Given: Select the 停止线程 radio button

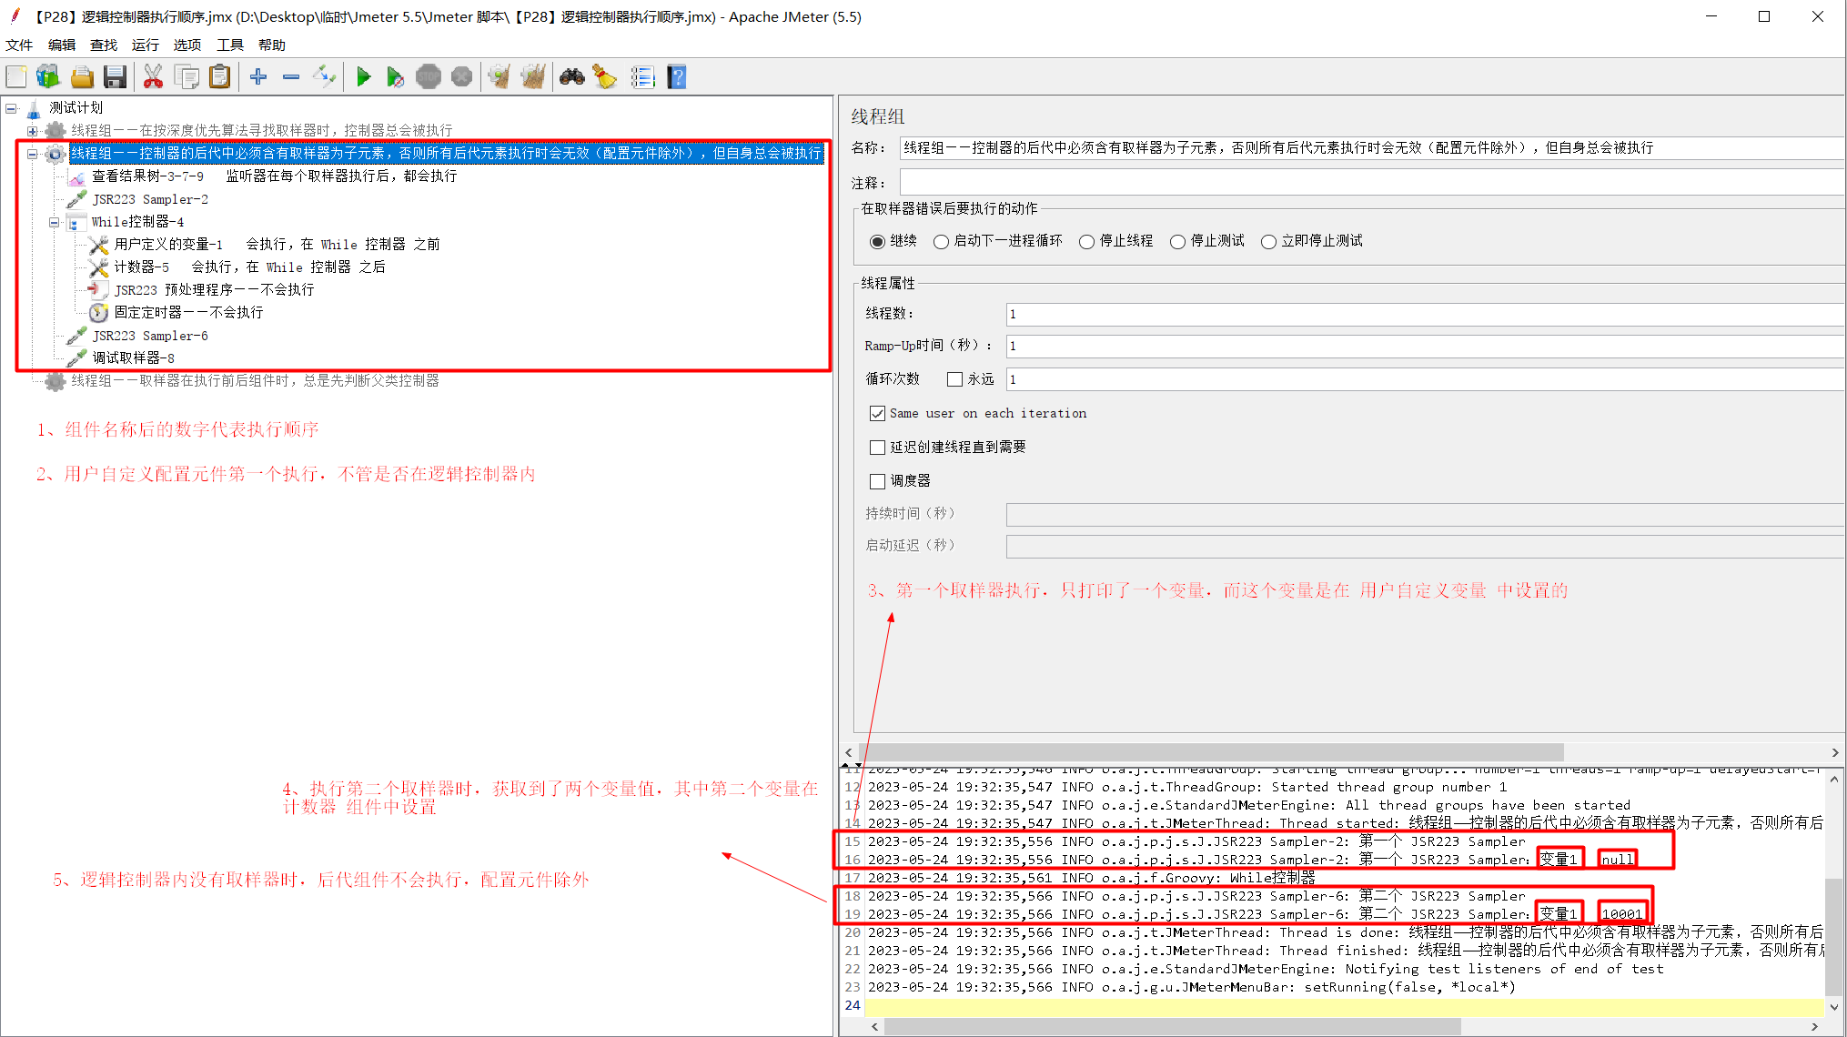Looking at the screenshot, I should [x=1086, y=241].
